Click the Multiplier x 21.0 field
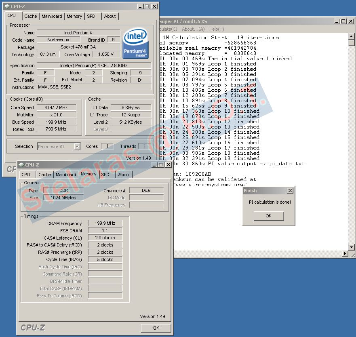Image resolution: width=356 pixels, height=337 pixels. (56, 115)
